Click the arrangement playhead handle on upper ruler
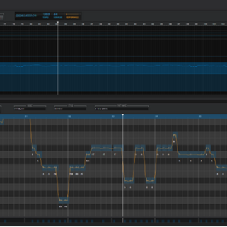Screen dimensions: 227x227 point(57,22)
